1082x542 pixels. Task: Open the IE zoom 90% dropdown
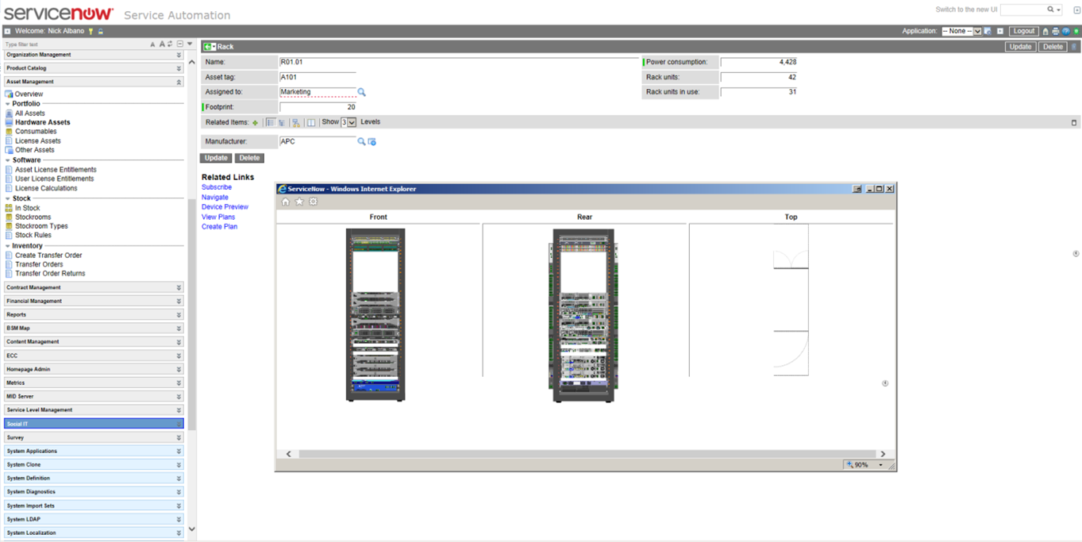(880, 465)
